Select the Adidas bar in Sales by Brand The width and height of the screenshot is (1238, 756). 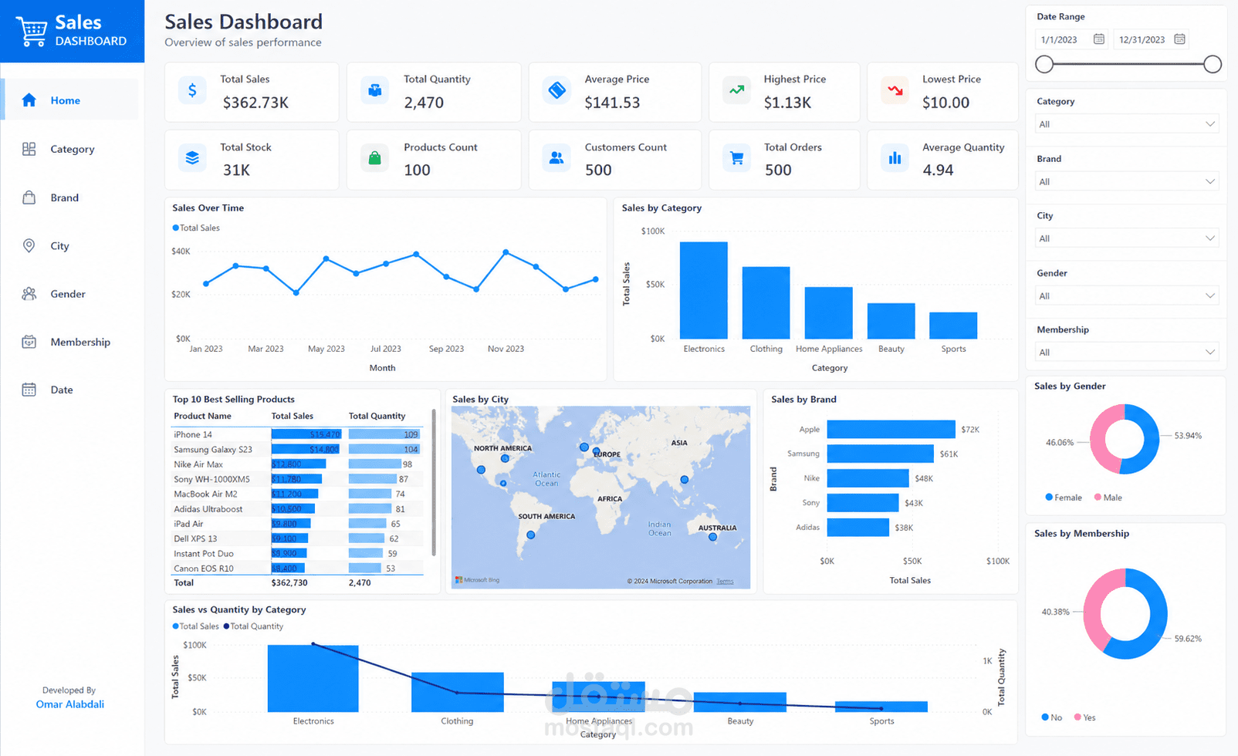[857, 528]
